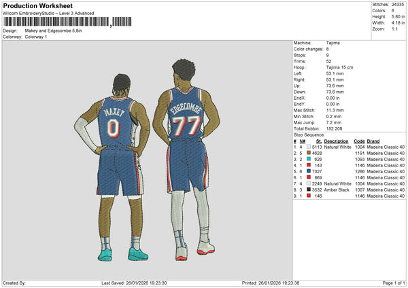Select Natural White 5113 swatch in first row
The height and width of the screenshot is (288, 408).
click(308, 147)
